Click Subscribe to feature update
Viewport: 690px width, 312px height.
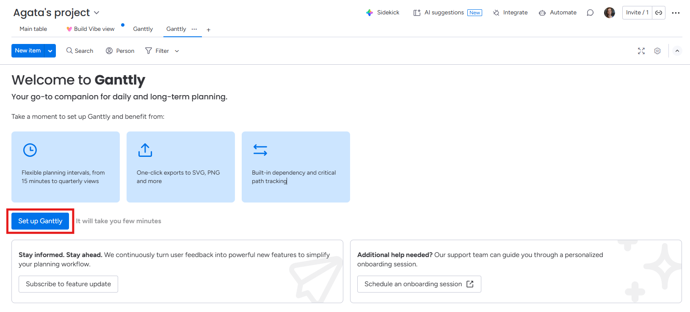(68, 284)
